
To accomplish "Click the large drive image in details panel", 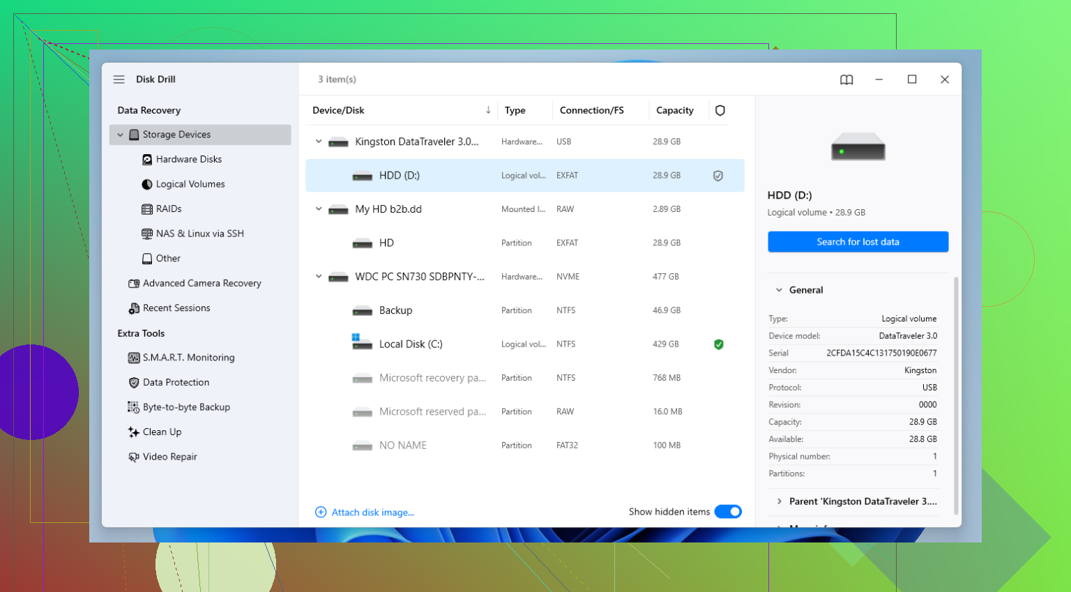I will (x=858, y=147).
